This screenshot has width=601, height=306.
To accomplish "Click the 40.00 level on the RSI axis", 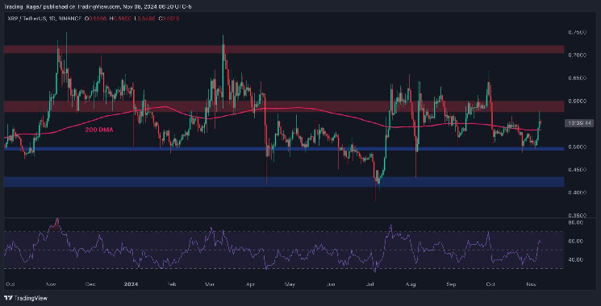I will (576, 260).
